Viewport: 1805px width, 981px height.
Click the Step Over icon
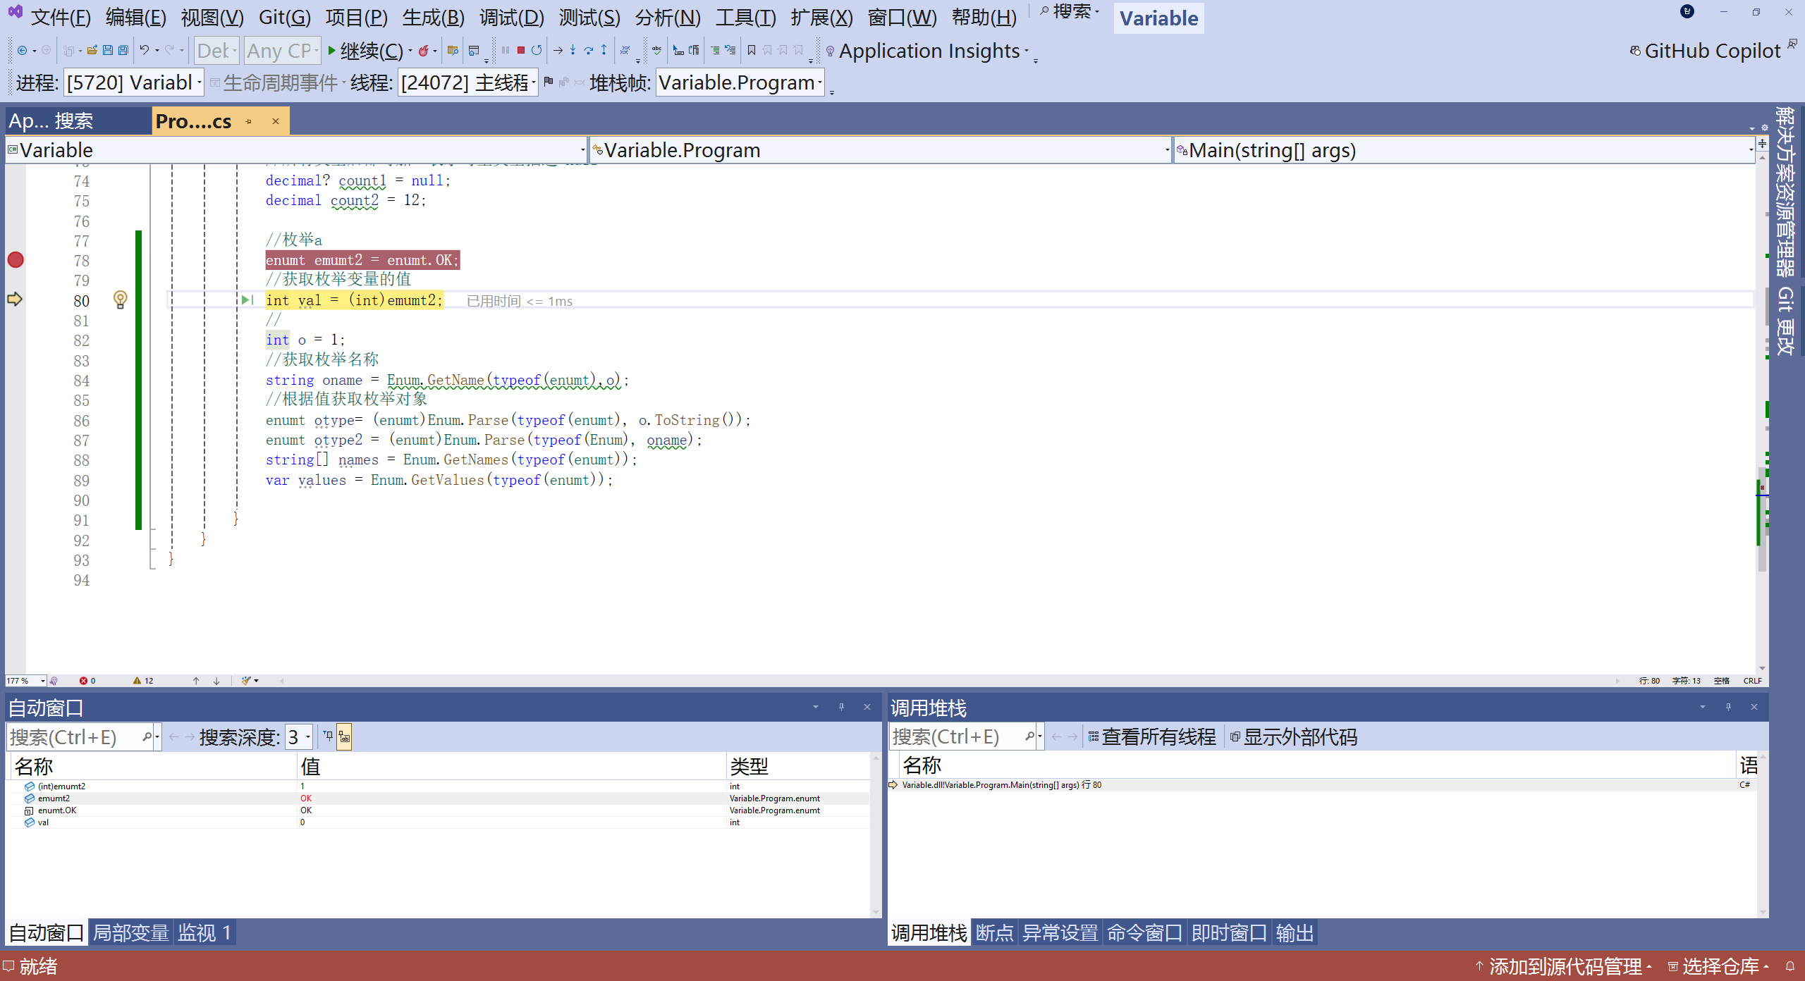coord(588,51)
